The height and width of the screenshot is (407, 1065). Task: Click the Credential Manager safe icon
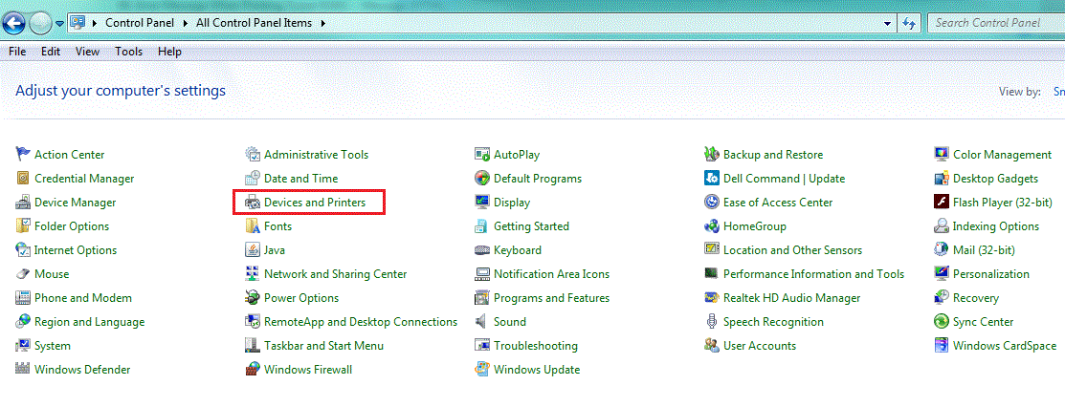(23, 179)
